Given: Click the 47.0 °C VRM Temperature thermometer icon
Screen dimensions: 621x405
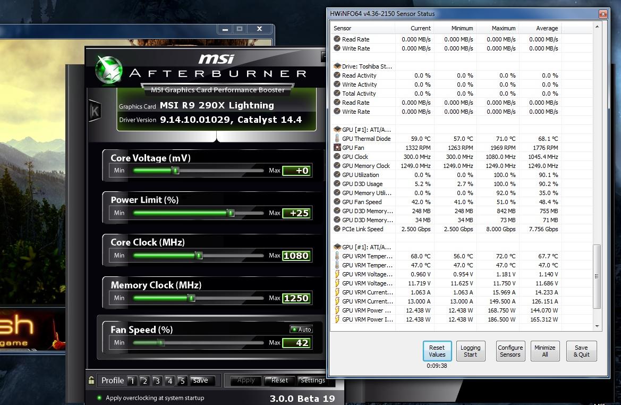Looking at the screenshot, I should tap(337, 265).
